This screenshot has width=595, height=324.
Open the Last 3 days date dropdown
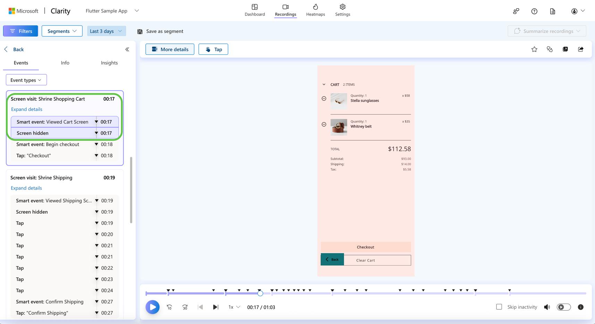(x=106, y=31)
